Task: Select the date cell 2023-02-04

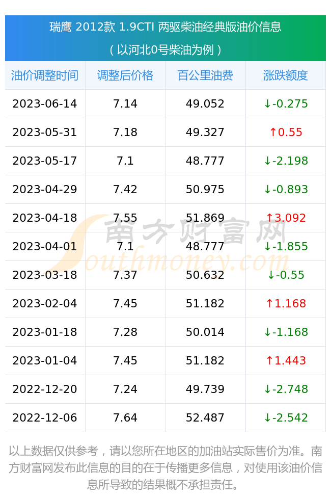Action: pyautogui.click(x=45, y=304)
